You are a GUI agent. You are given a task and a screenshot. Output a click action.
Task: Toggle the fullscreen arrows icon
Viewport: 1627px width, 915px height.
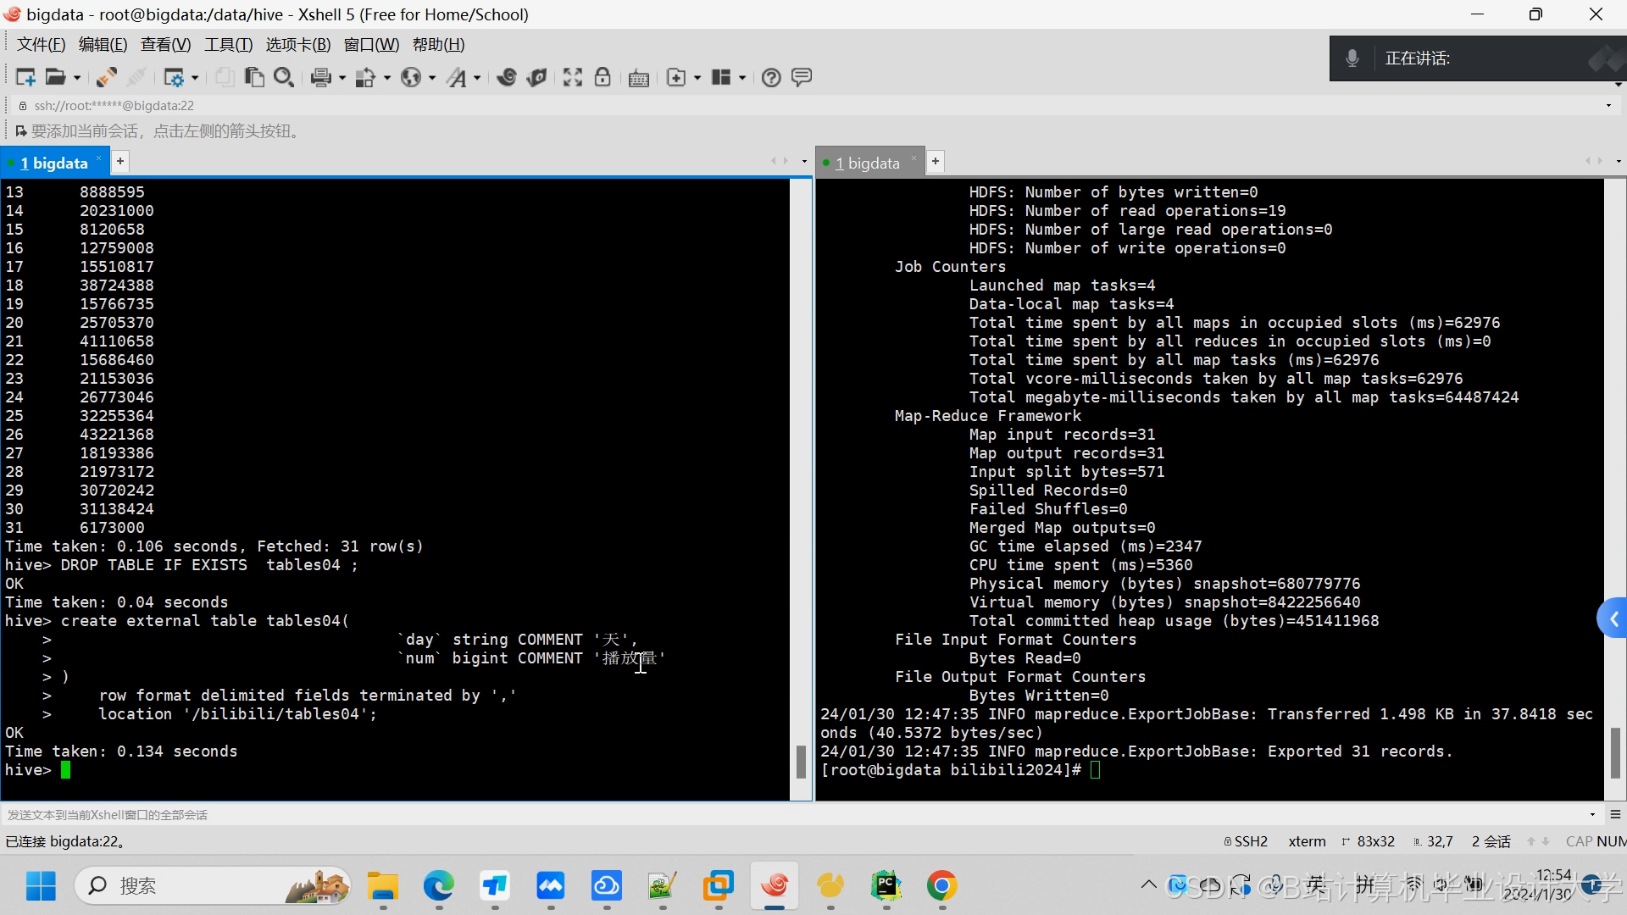[573, 77]
